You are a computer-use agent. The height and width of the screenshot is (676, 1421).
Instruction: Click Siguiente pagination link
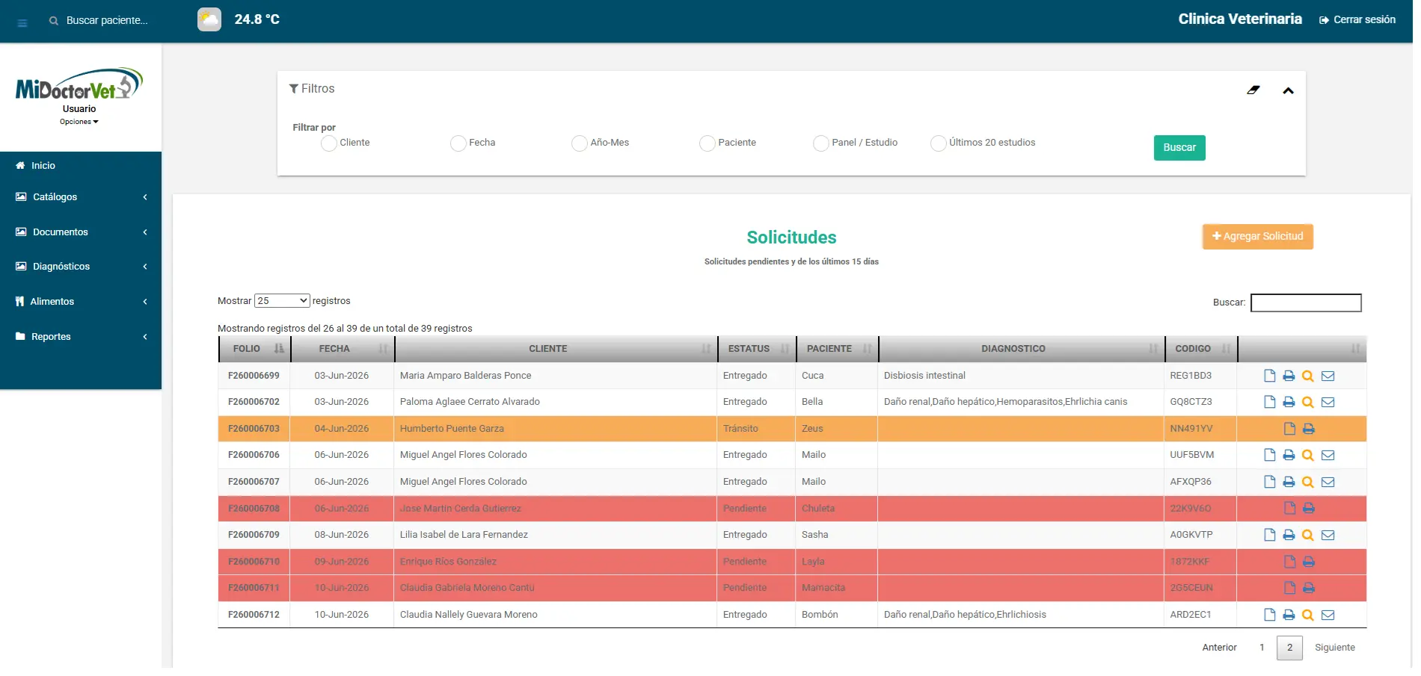coord(1334,648)
